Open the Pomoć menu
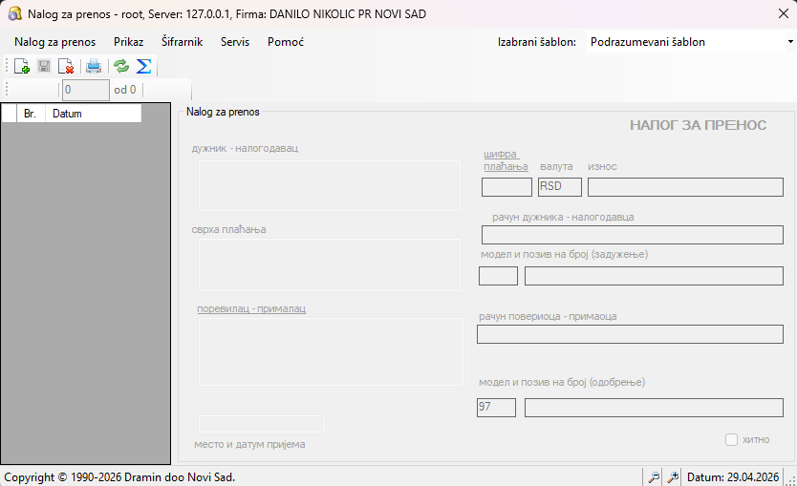The height and width of the screenshot is (486, 797). [286, 42]
